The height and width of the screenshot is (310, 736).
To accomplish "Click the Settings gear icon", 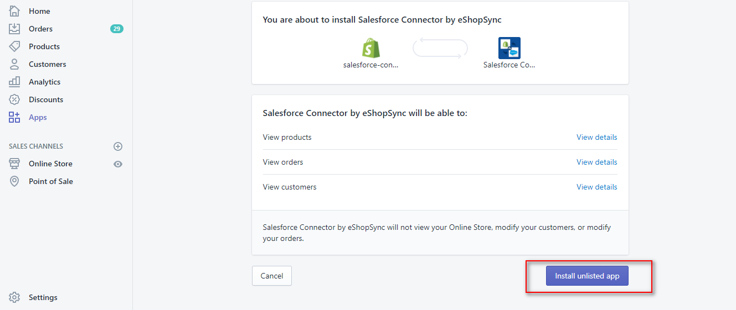I will pyautogui.click(x=14, y=297).
